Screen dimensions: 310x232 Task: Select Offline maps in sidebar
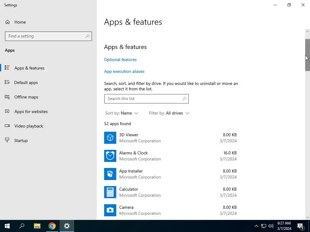pyautogui.click(x=48, y=97)
